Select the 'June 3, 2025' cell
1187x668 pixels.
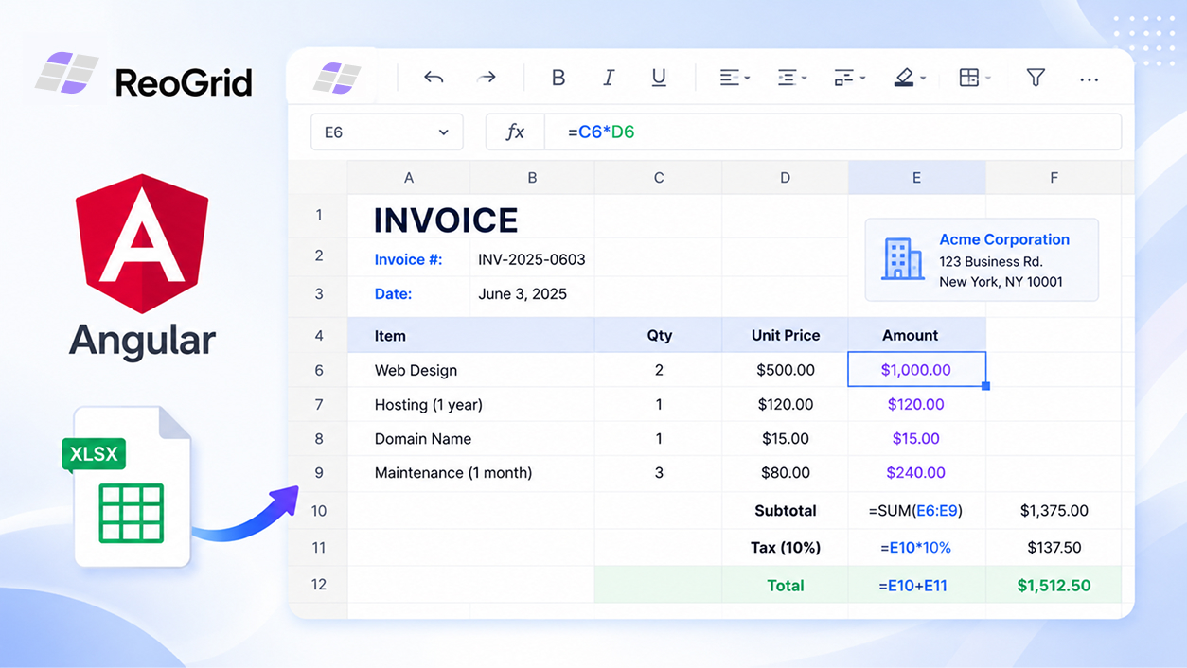click(x=532, y=294)
